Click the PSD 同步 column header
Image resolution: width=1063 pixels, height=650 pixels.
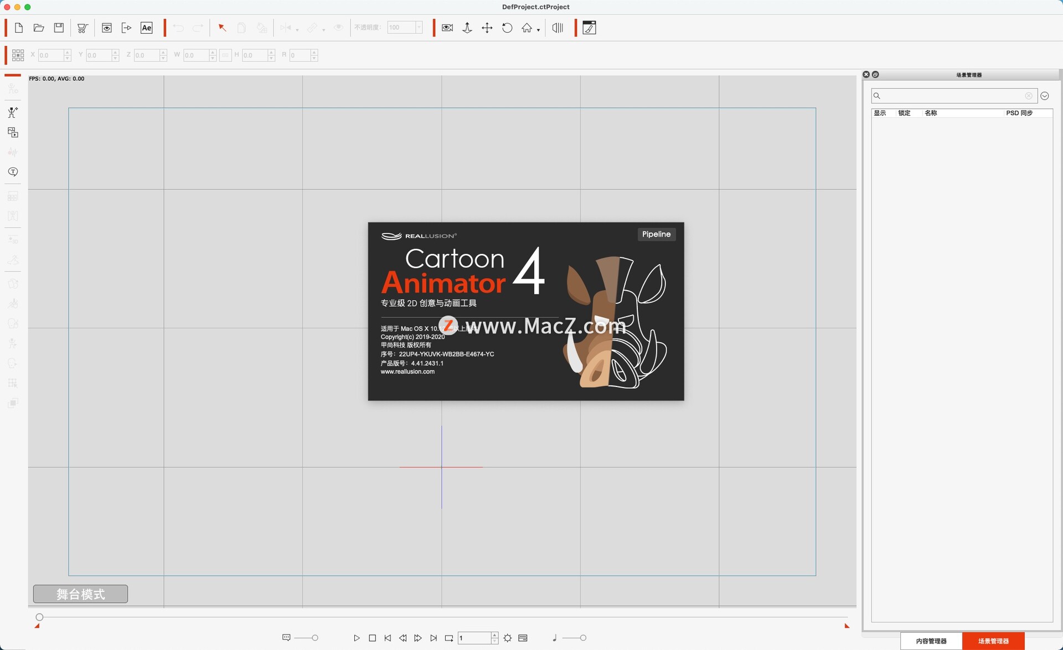1019,113
